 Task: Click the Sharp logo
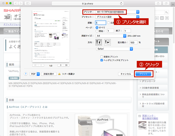point(12,10)
